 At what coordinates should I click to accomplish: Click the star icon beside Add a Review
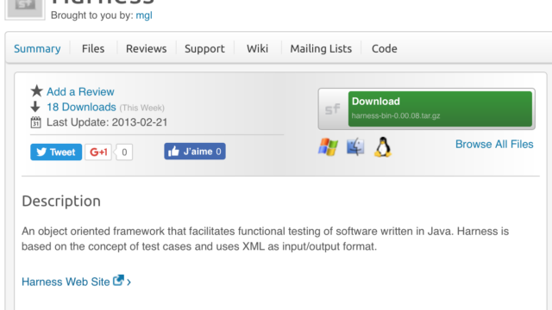(36, 91)
